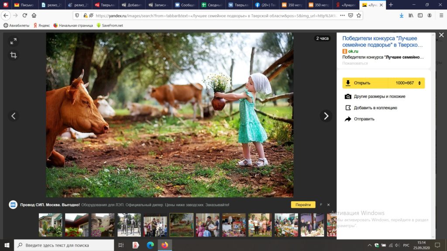Bookmark this page with star icon

[359, 15]
